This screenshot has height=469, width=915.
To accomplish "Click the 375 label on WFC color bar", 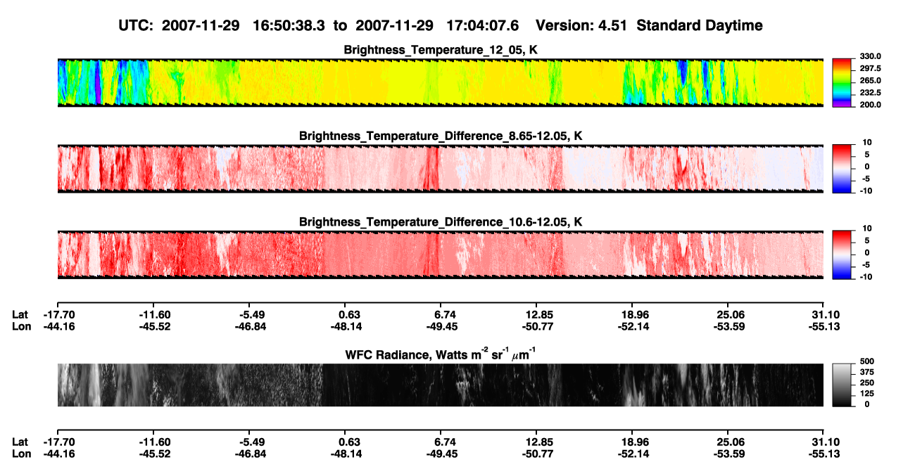I will 866,372.
